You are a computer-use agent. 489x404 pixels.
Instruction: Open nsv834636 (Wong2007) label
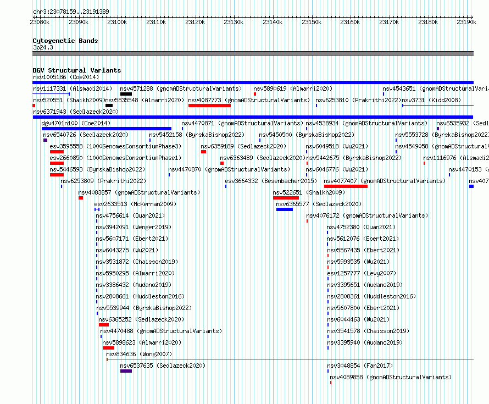click(139, 354)
